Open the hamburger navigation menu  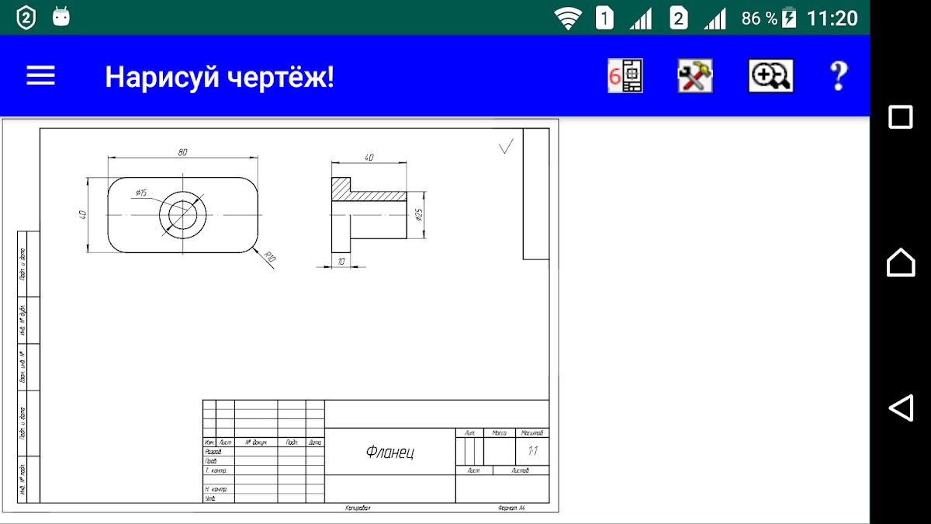coord(41,75)
